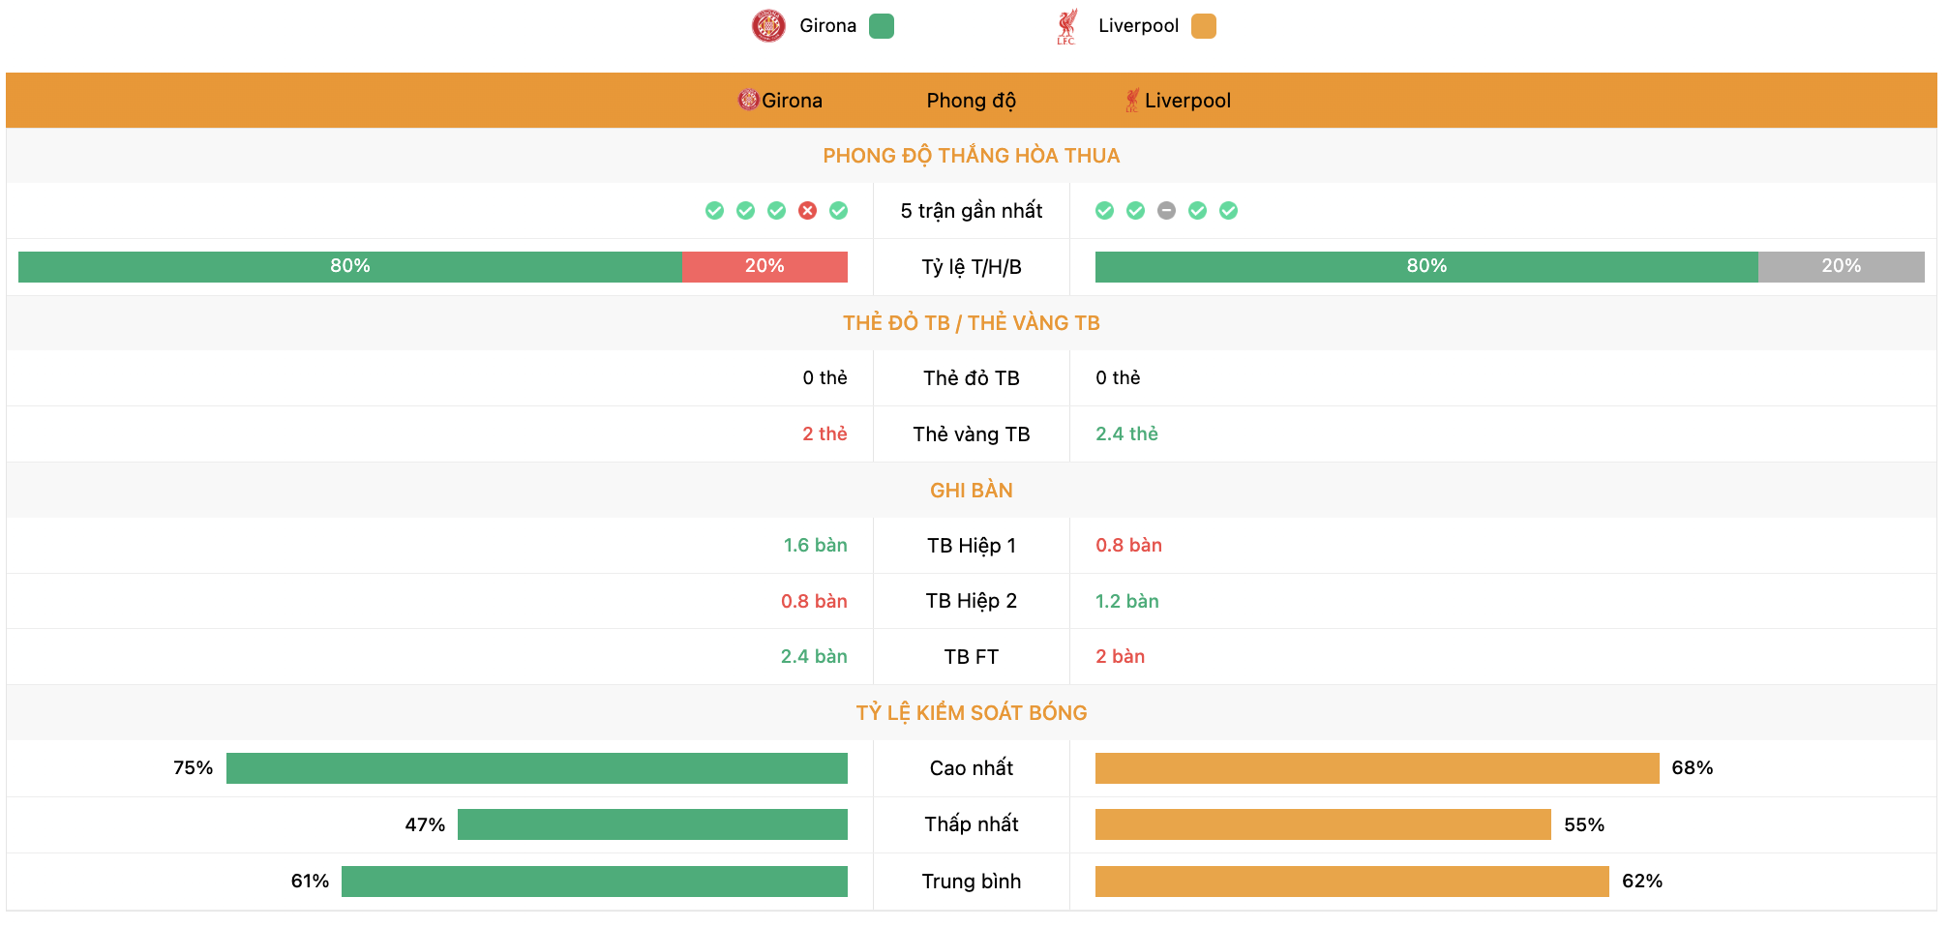The width and height of the screenshot is (1949, 927).
Task: Click the 'TB Hiệp 1' row label
Action: (x=971, y=546)
